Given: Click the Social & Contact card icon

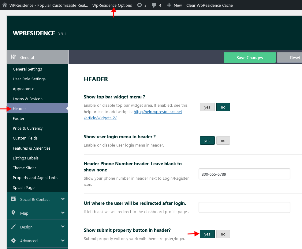Looking at the screenshot, I should coord(13,199).
